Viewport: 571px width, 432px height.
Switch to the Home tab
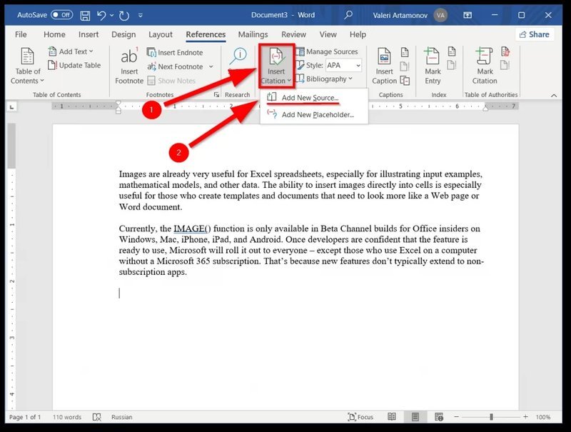(54, 34)
